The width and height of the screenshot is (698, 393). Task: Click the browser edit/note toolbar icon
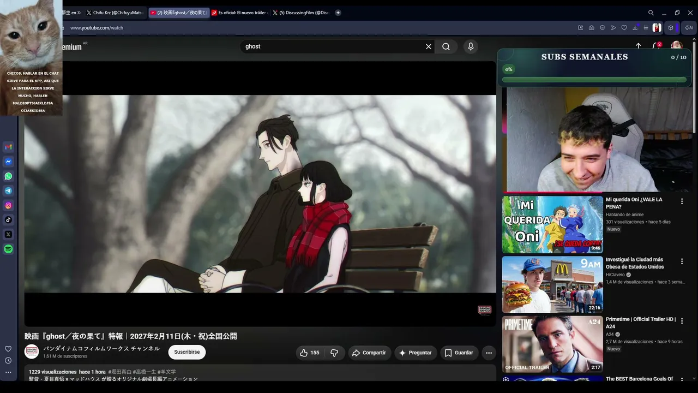581,28
